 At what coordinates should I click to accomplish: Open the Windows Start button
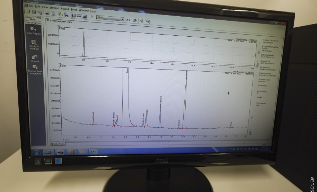point(36,152)
